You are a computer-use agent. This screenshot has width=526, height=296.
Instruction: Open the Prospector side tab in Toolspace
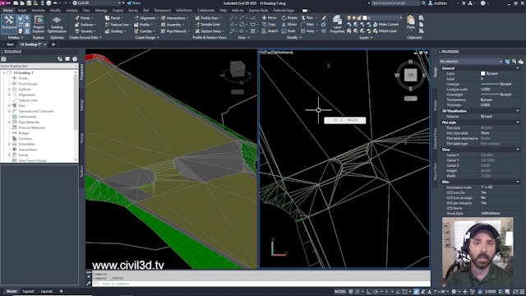(82, 72)
